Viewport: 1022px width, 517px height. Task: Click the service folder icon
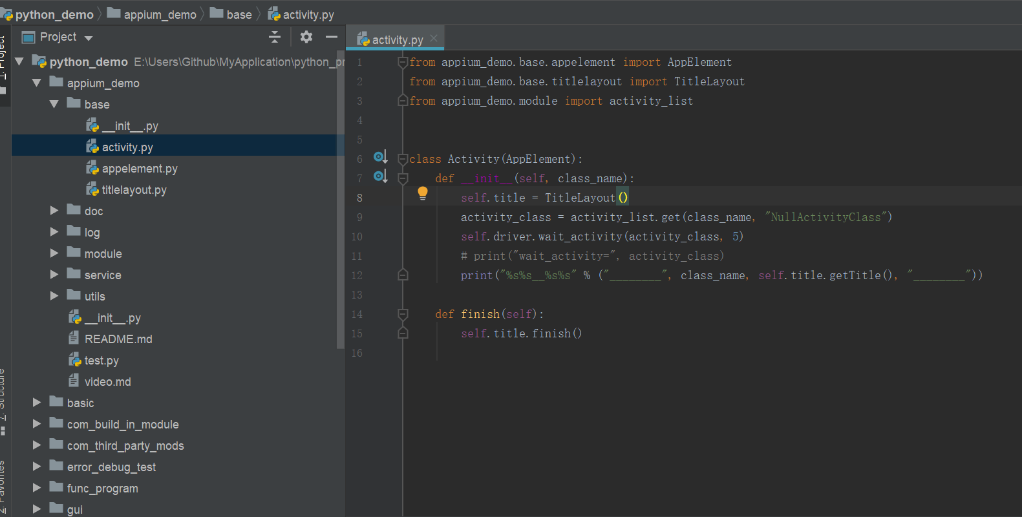tap(74, 274)
